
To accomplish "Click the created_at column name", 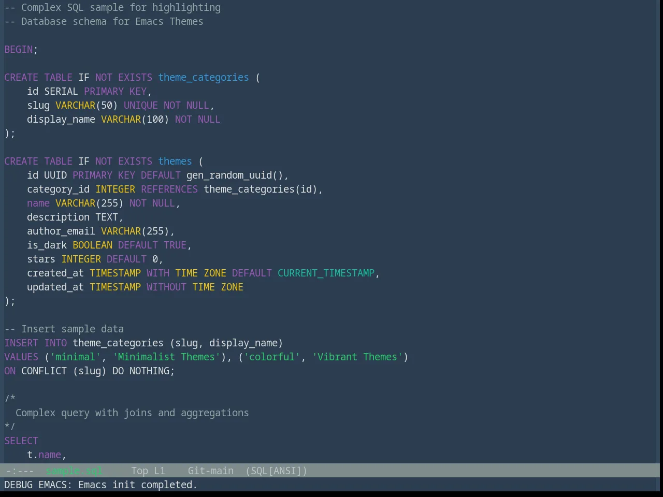I will coord(55,273).
